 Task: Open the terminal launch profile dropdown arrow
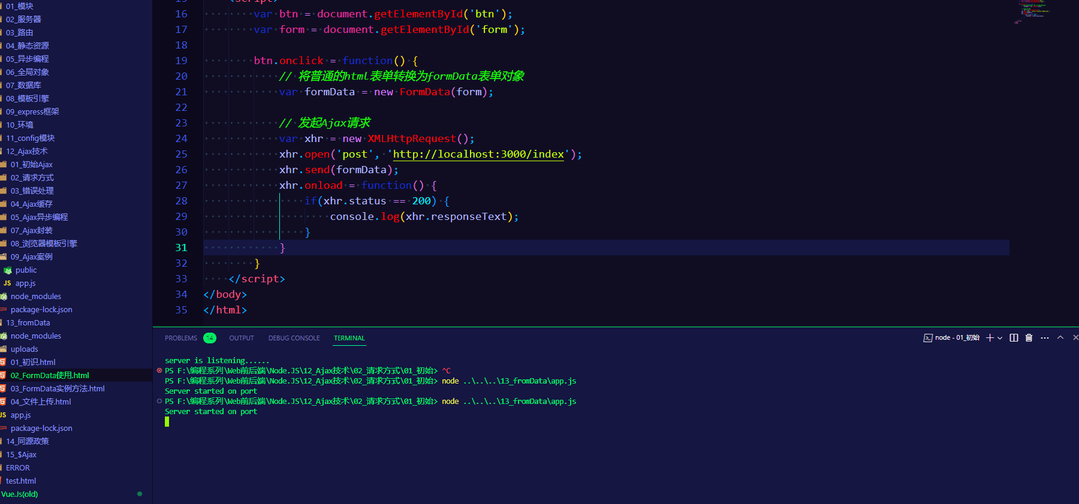pyautogui.click(x=999, y=338)
